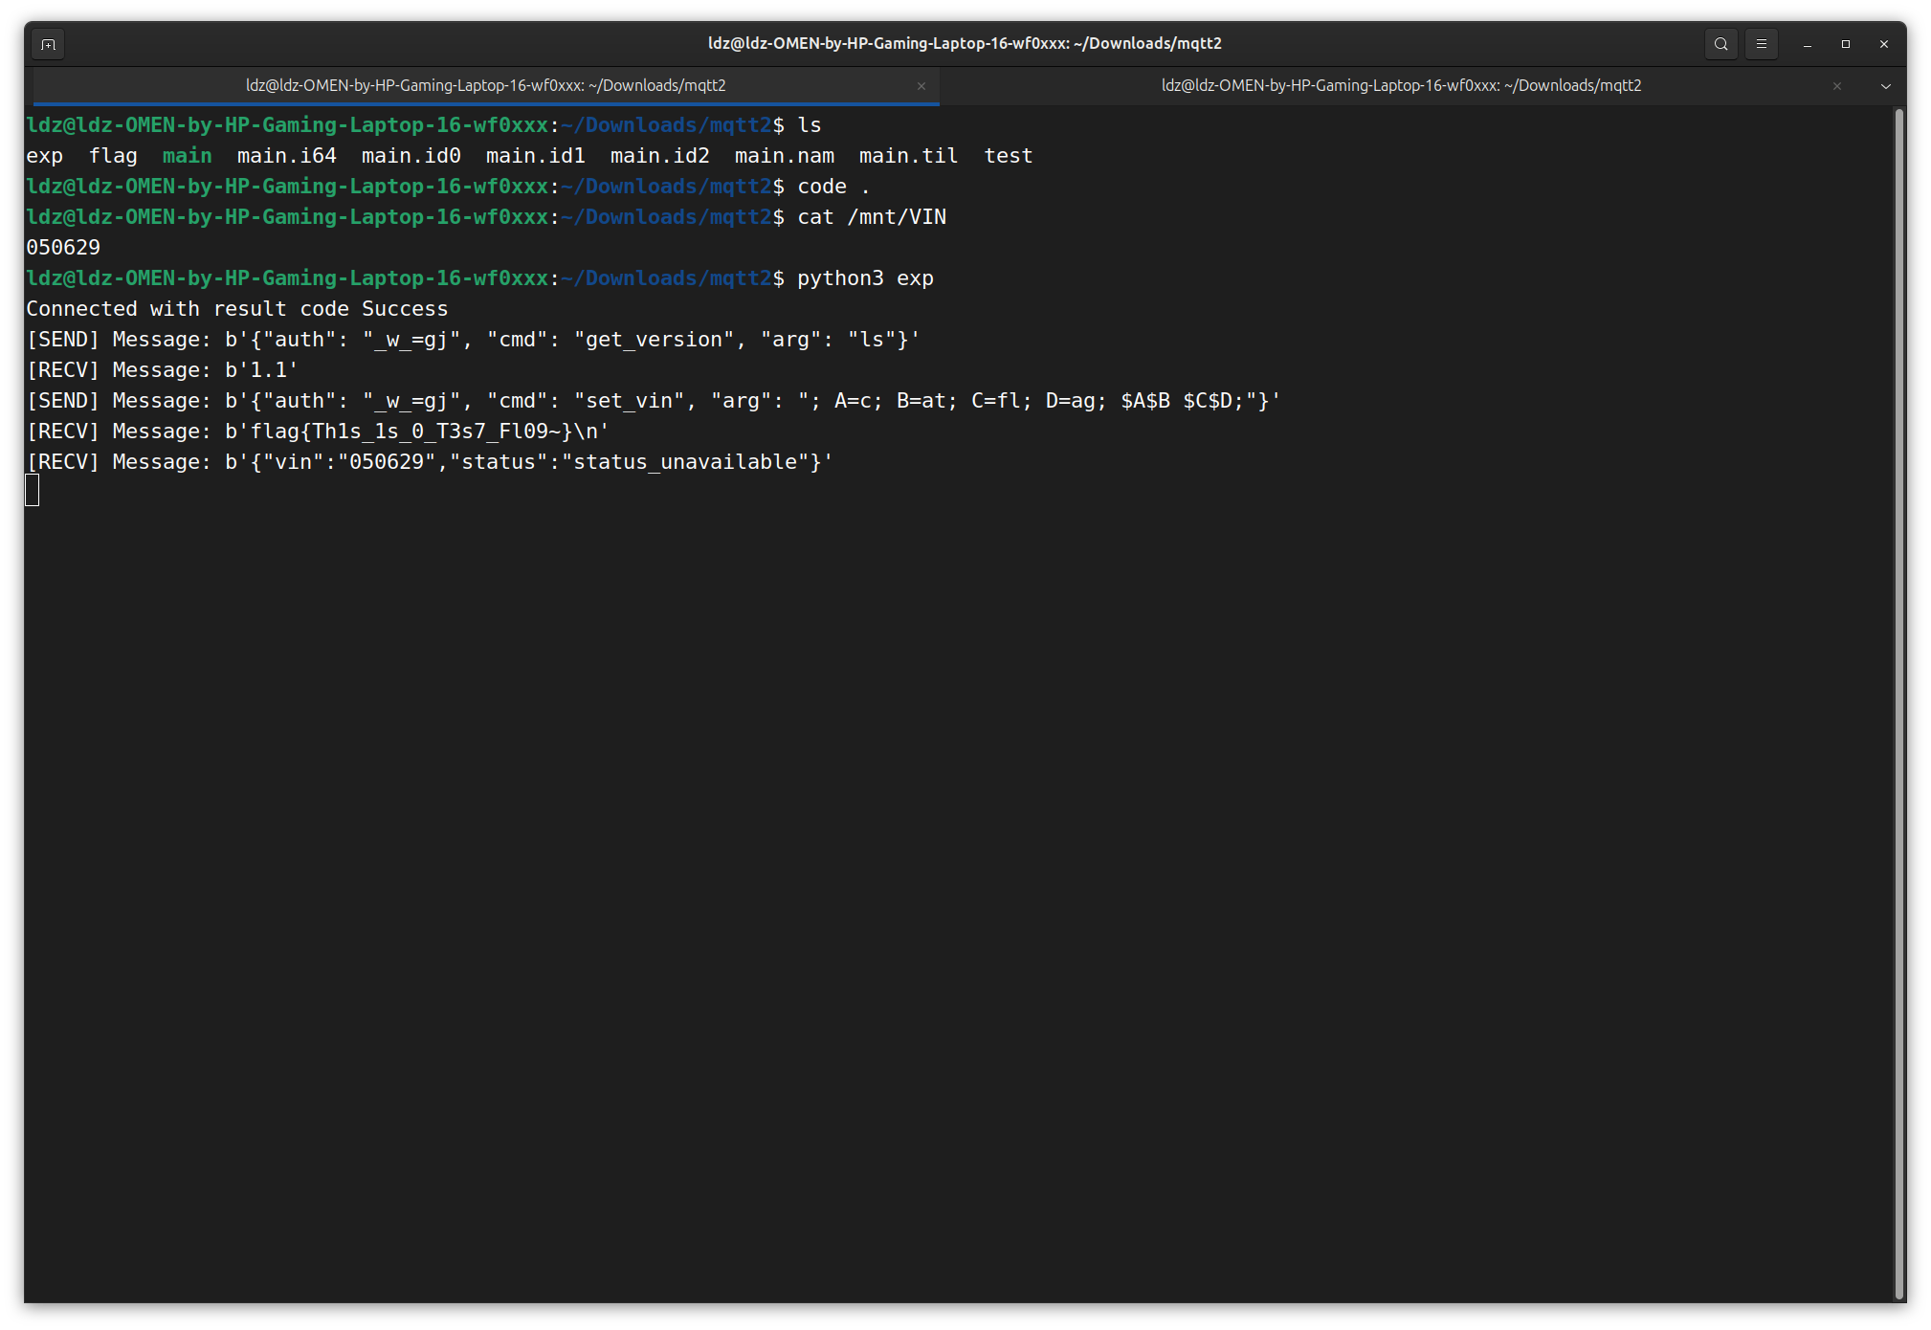Maximize the terminal window
The width and height of the screenshot is (1931, 1330).
click(1845, 44)
